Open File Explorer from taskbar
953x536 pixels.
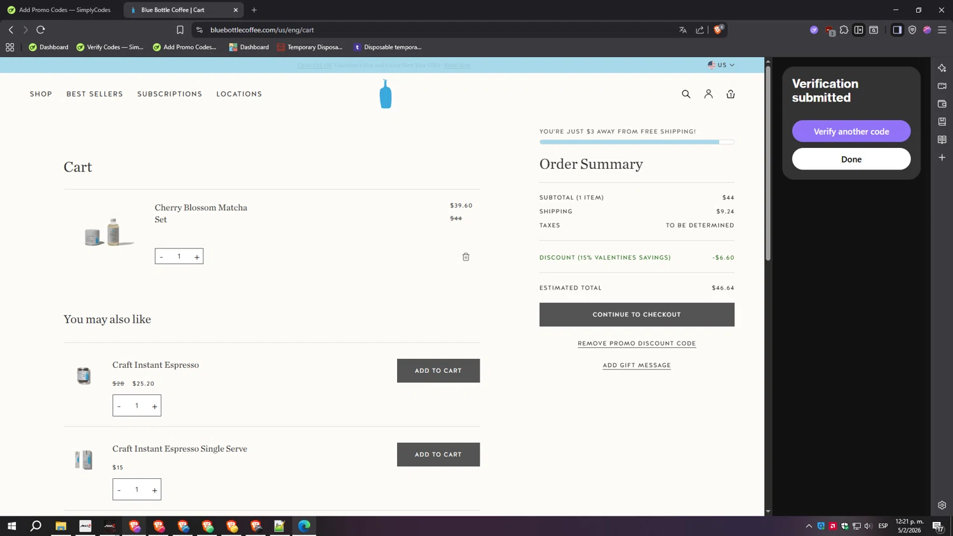tap(61, 526)
